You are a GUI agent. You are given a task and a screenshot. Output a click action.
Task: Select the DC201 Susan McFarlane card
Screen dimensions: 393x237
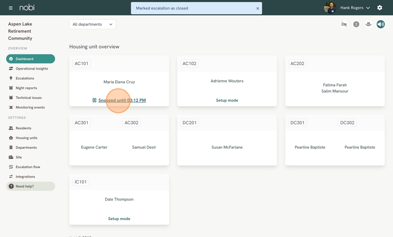(x=227, y=140)
